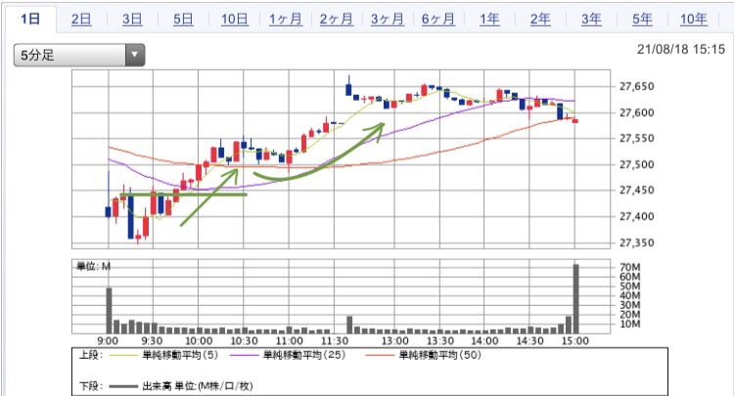Select the 3年 range tab
Screen dimensions: 734x396
tap(592, 20)
